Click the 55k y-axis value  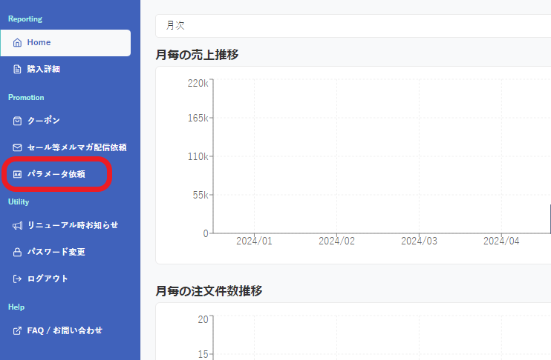[200, 195]
